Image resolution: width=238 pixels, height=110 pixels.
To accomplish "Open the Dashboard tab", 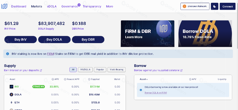I will tap(19, 6).
